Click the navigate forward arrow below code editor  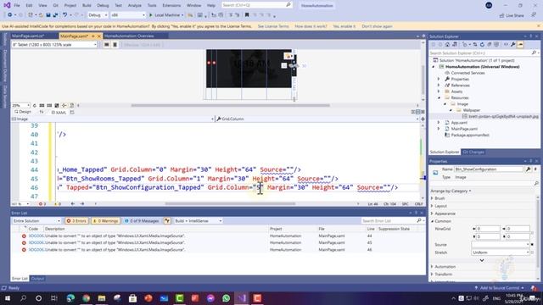[x=82, y=203]
